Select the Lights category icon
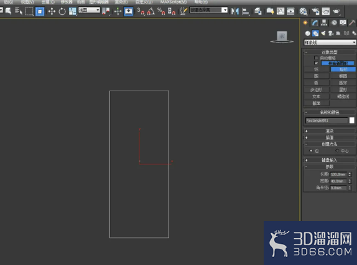 pyautogui.click(x=323, y=34)
